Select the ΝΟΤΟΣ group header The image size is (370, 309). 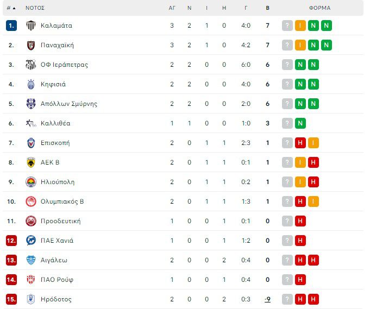pyautogui.click(x=35, y=8)
